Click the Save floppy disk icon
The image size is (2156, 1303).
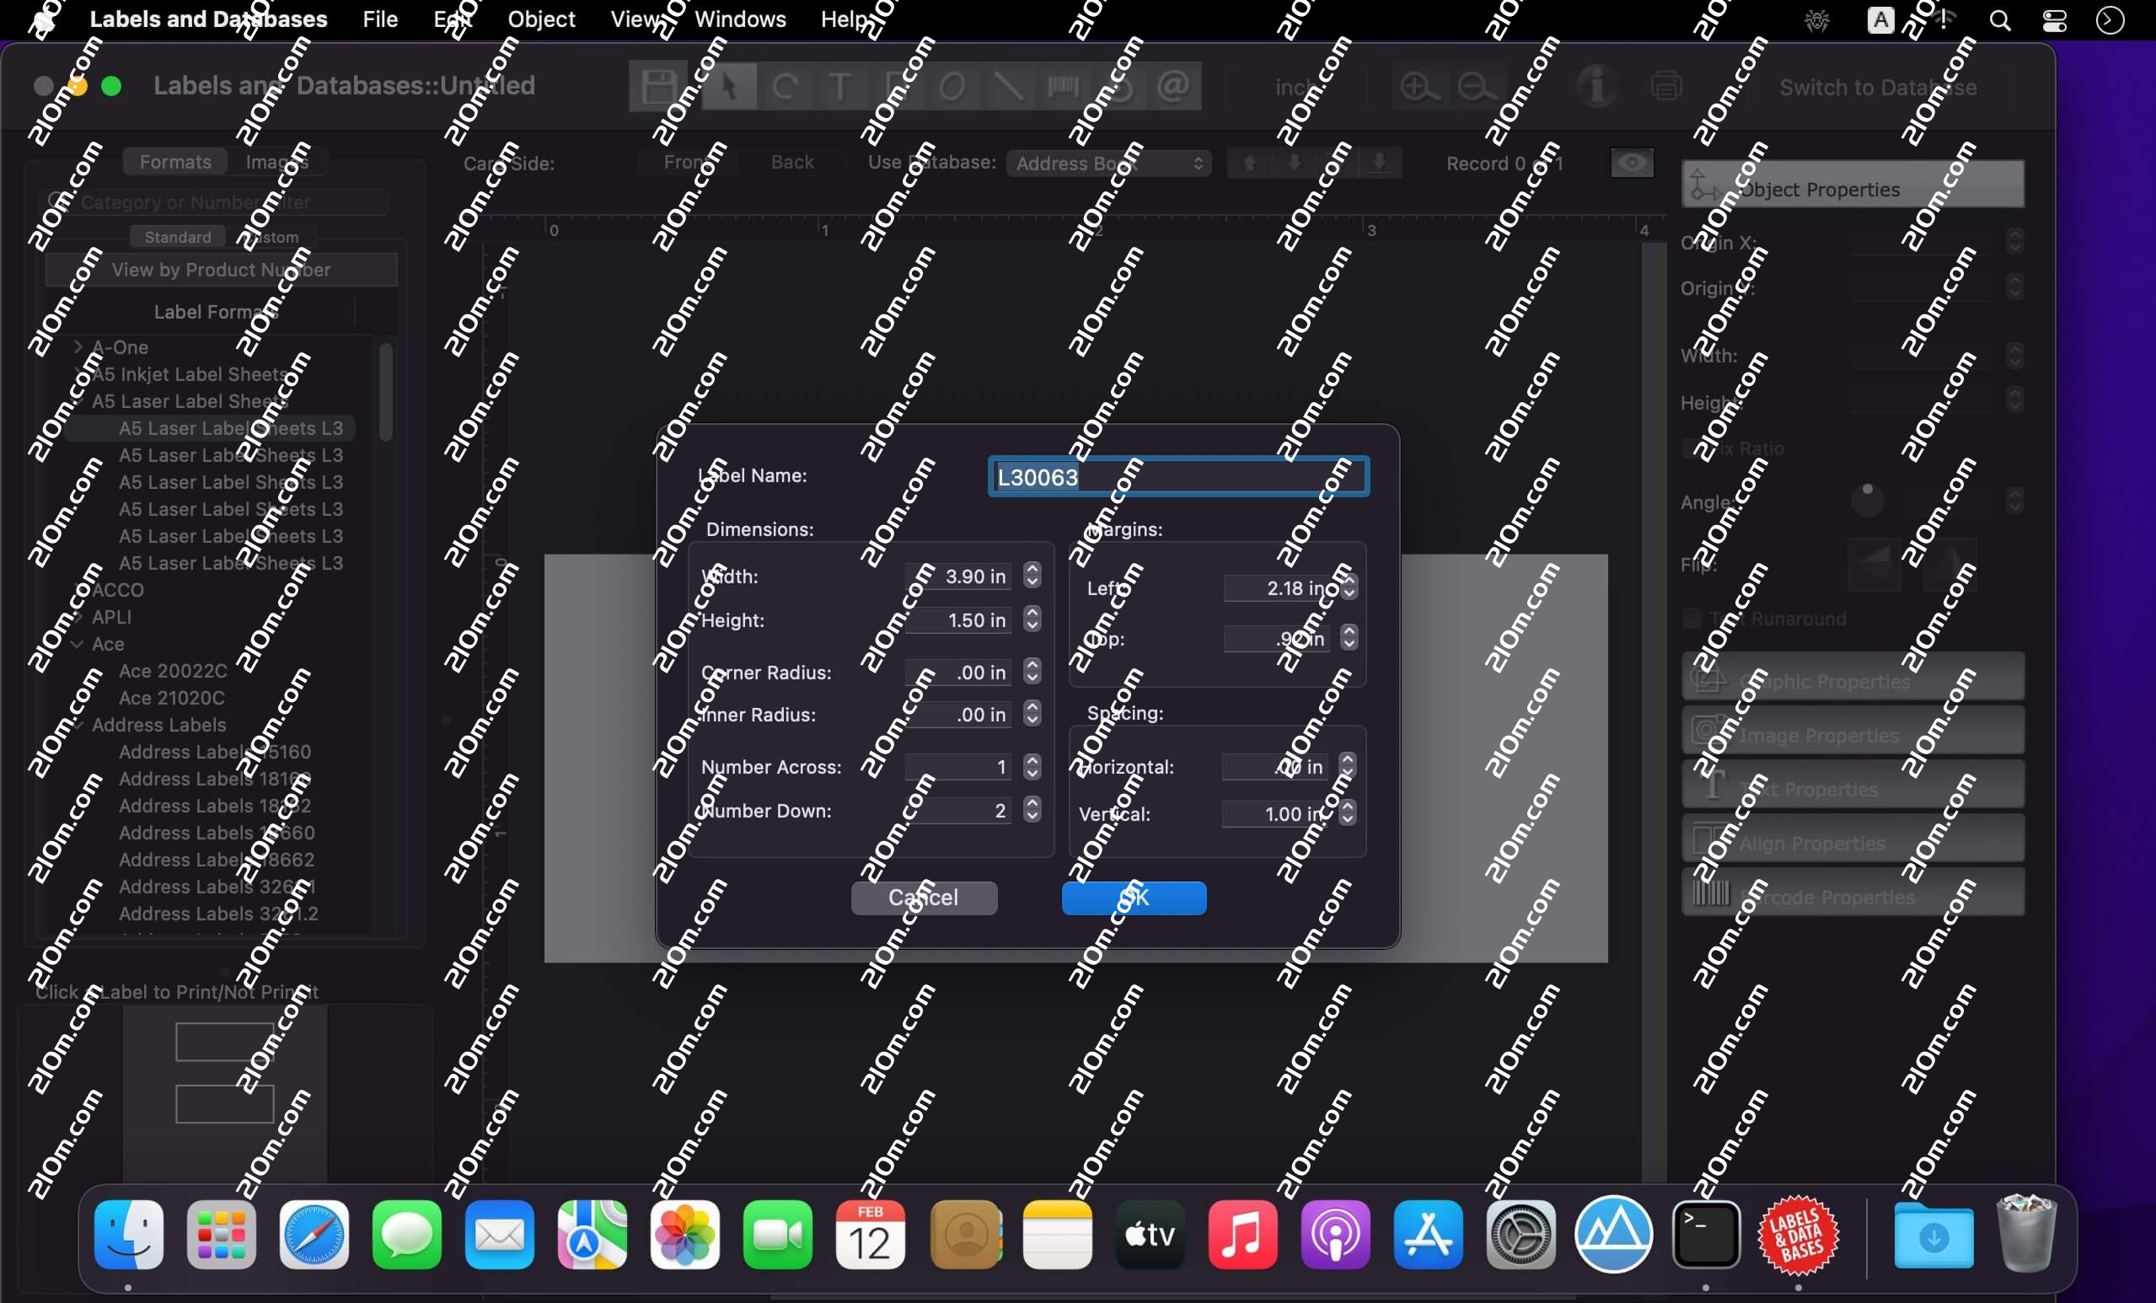658,86
